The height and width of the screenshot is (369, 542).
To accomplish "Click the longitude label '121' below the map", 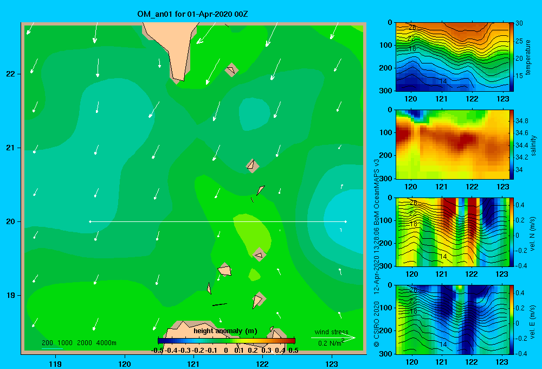I will pyautogui.click(x=193, y=364).
